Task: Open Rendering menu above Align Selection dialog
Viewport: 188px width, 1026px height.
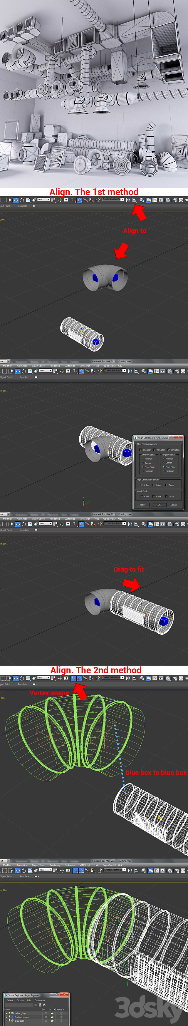Action: (55, 366)
